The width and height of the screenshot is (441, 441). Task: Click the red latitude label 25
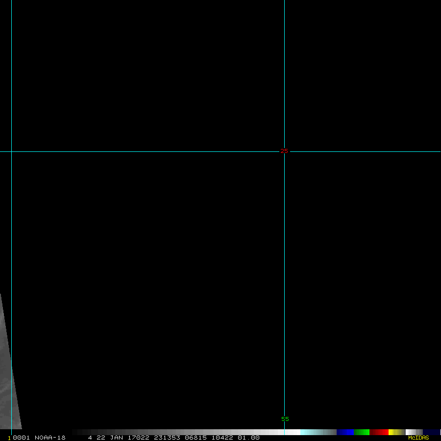[x=284, y=151]
